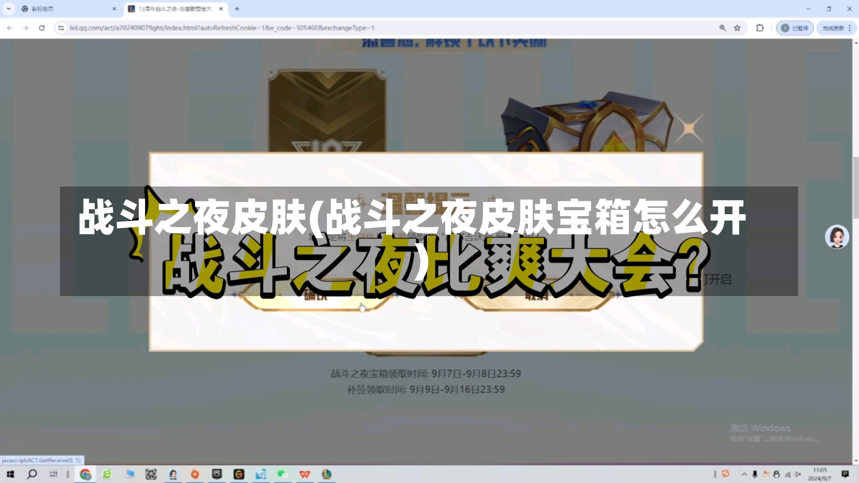Screen dimensions: 859x483
Task: Open the avatar app on the taskbar
Action: coord(173,474)
